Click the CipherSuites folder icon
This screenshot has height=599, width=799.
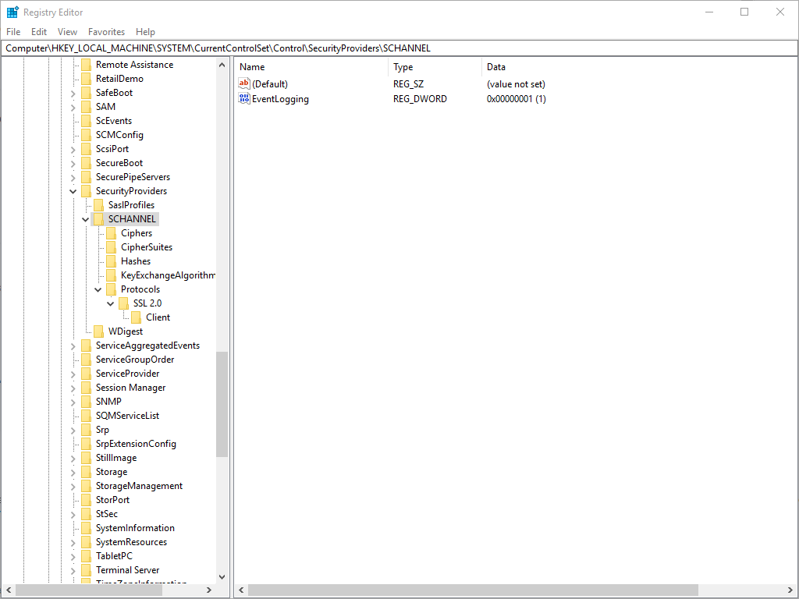111,247
